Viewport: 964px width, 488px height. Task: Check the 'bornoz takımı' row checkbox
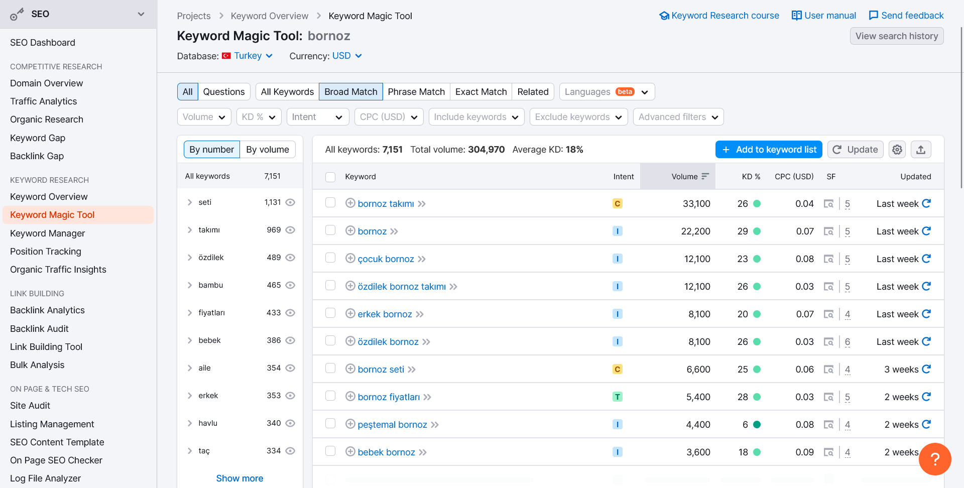330,202
